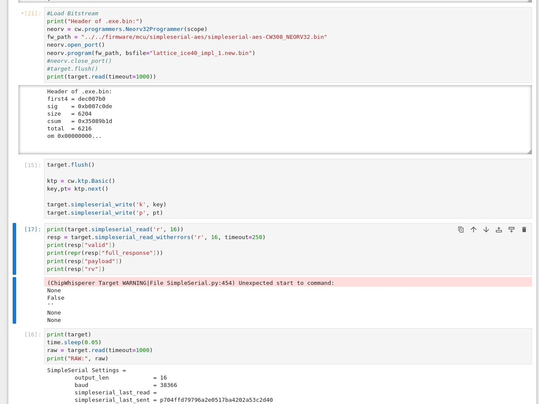Collapse cell [17] output using blue bar

click(x=14, y=300)
